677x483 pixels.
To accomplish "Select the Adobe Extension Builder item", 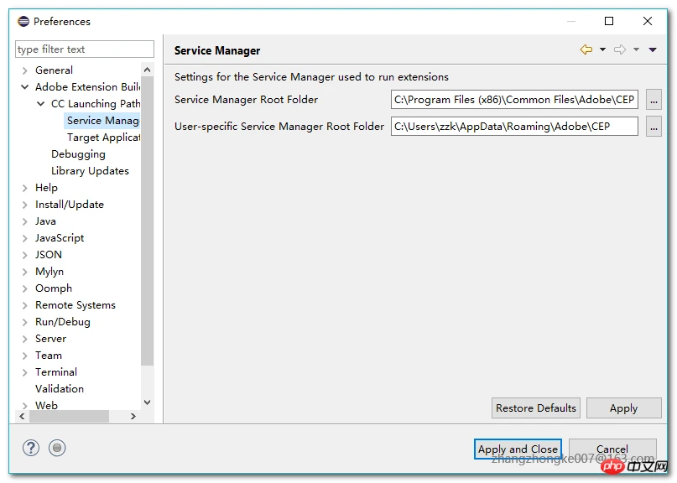I will tap(87, 86).
